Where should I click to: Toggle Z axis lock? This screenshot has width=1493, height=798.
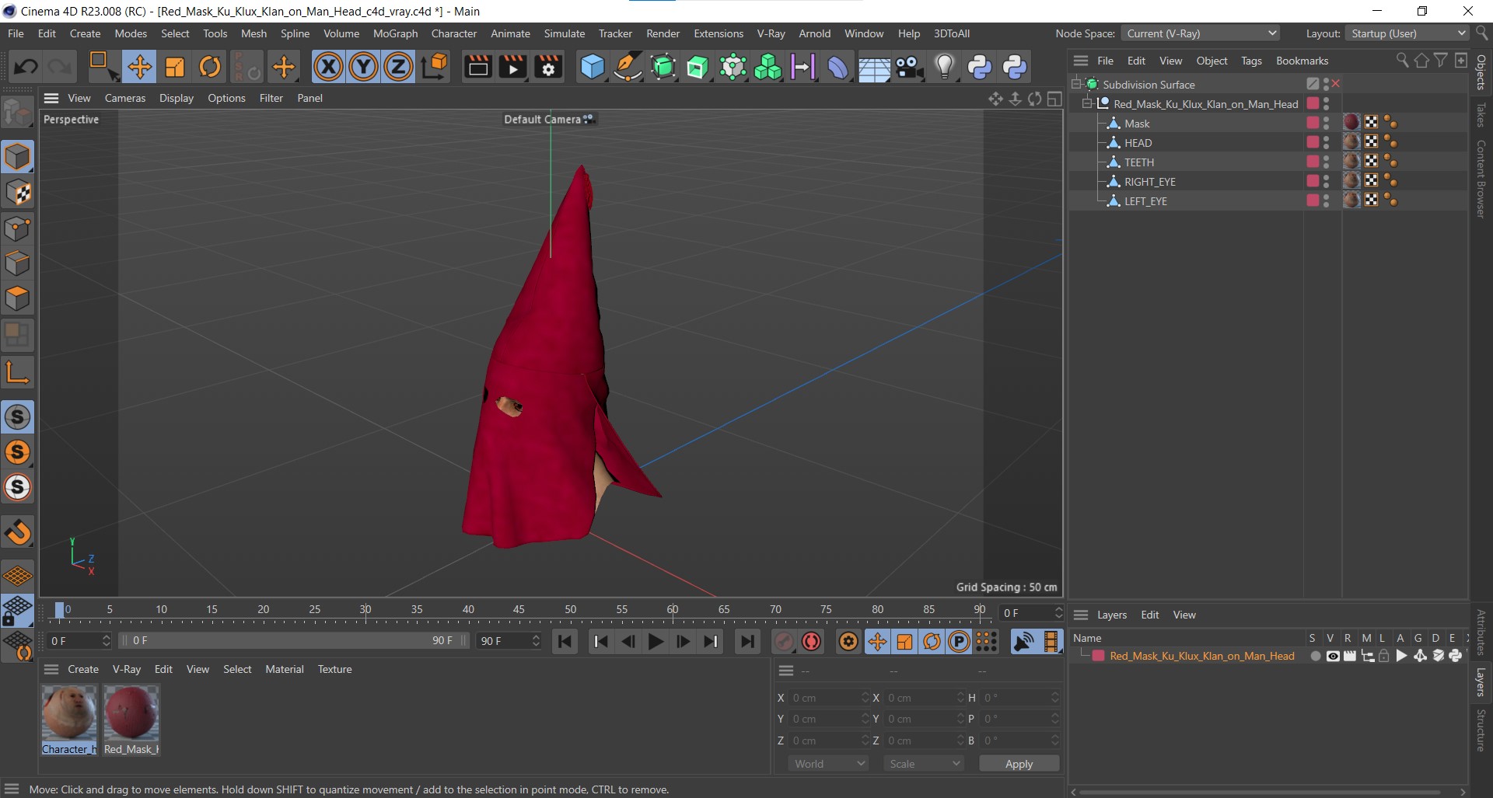coord(398,67)
